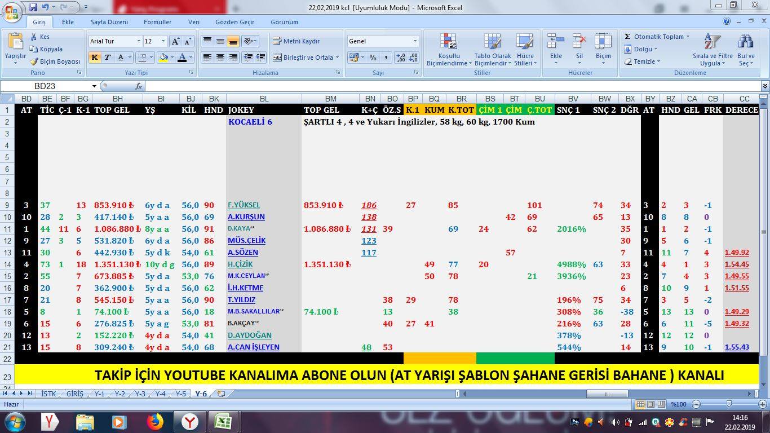The image size is (770, 433).
Task: Click the Format Painter brush icon
Action: click(x=35, y=61)
